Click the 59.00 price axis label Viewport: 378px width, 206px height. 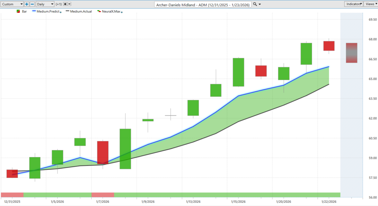pyautogui.click(x=372, y=158)
